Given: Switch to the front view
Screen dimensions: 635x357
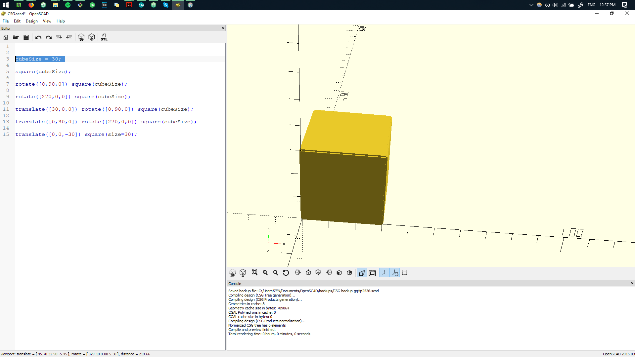Looking at the screenshot, I should (x=339, y=273).
